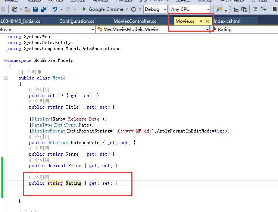Click the '4 个引用' CodeLens above Price property
Image resolution: width=278 pixels, height=212 pixels.
39,160
